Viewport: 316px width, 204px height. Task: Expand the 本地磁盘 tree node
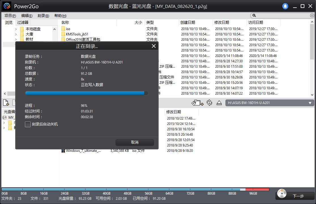point(16,29)
